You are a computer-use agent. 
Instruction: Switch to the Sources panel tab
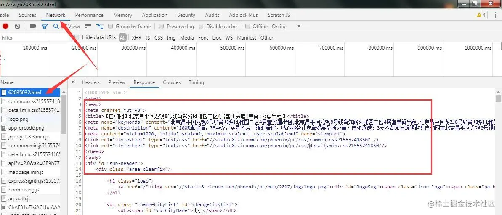[27, 15]
